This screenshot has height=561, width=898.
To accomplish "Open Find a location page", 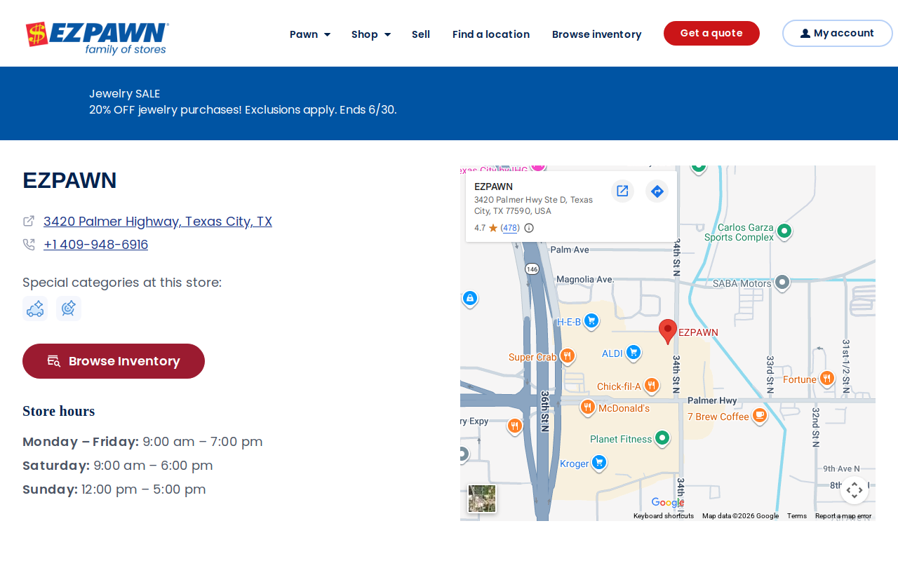I will [x=491, y=34].
